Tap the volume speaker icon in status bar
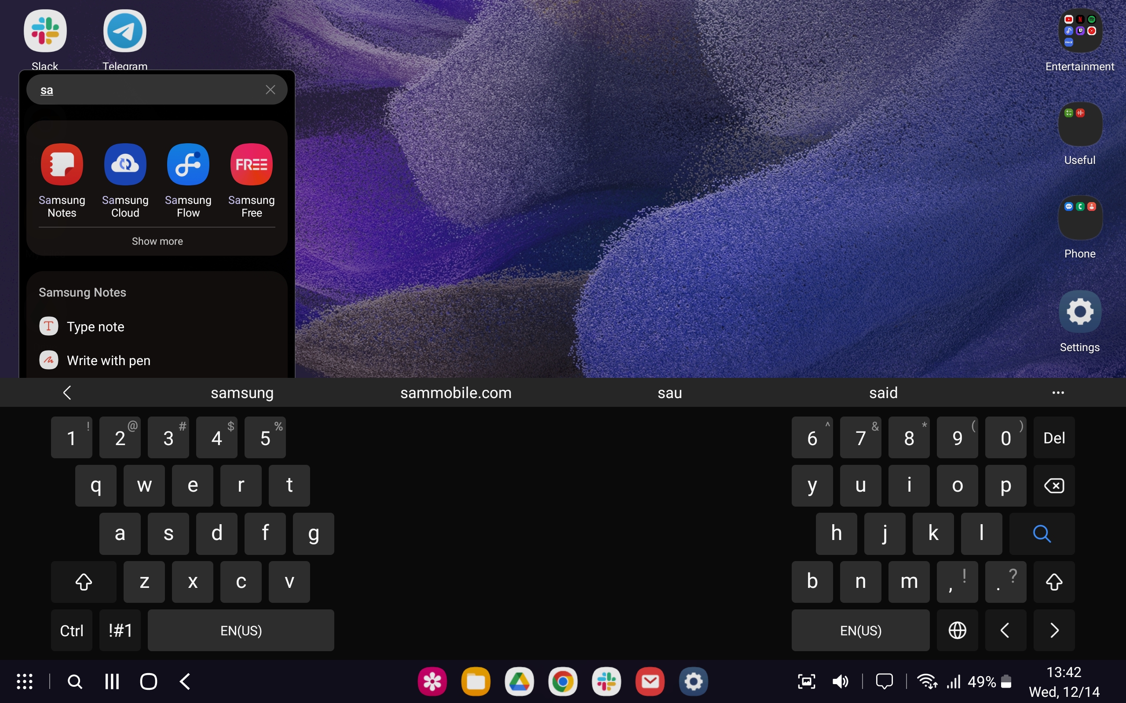Screen dimensions: 1126x703 [840, 681]
